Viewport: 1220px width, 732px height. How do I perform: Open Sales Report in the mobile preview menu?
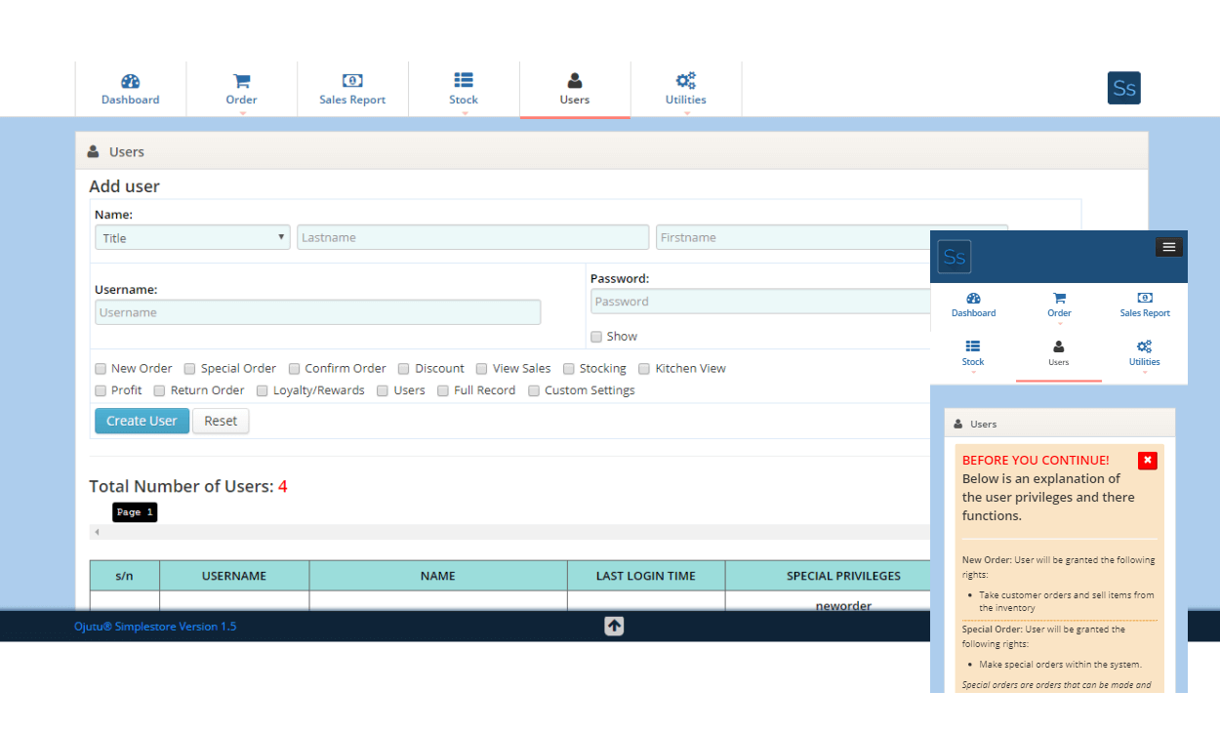click(1145, 305)
